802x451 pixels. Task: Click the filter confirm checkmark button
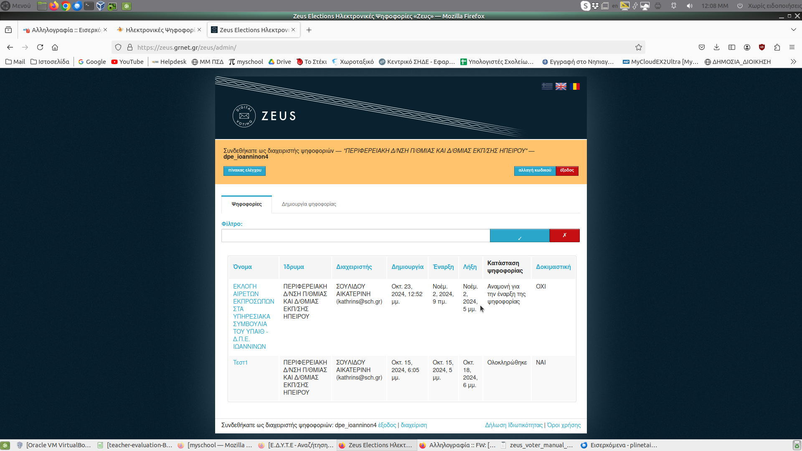(x=520, y=235)
